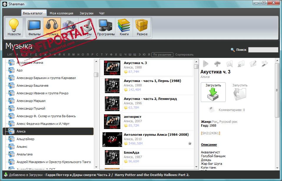Click the SH2124361 identifier link
This screenshot has height=181, width=282.
click(x=210, y=133)
